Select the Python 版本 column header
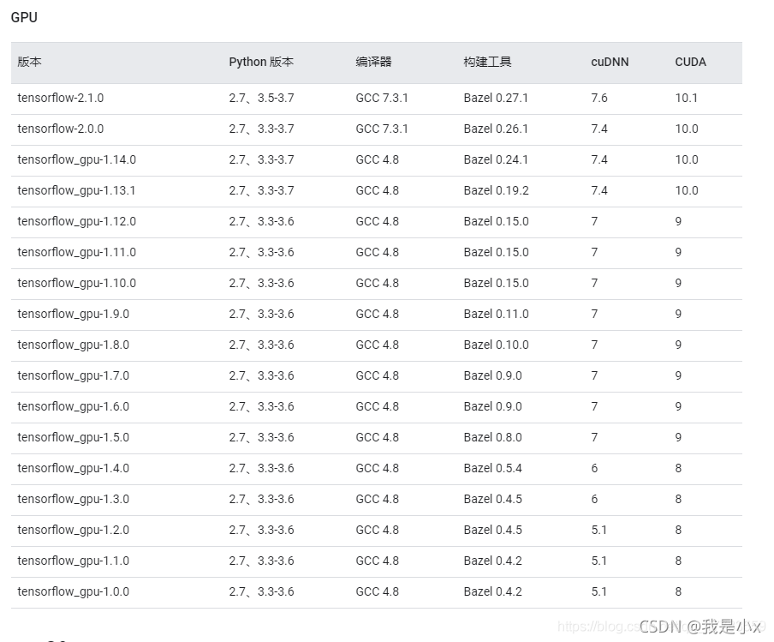774x642 pixels. [261, 62]
